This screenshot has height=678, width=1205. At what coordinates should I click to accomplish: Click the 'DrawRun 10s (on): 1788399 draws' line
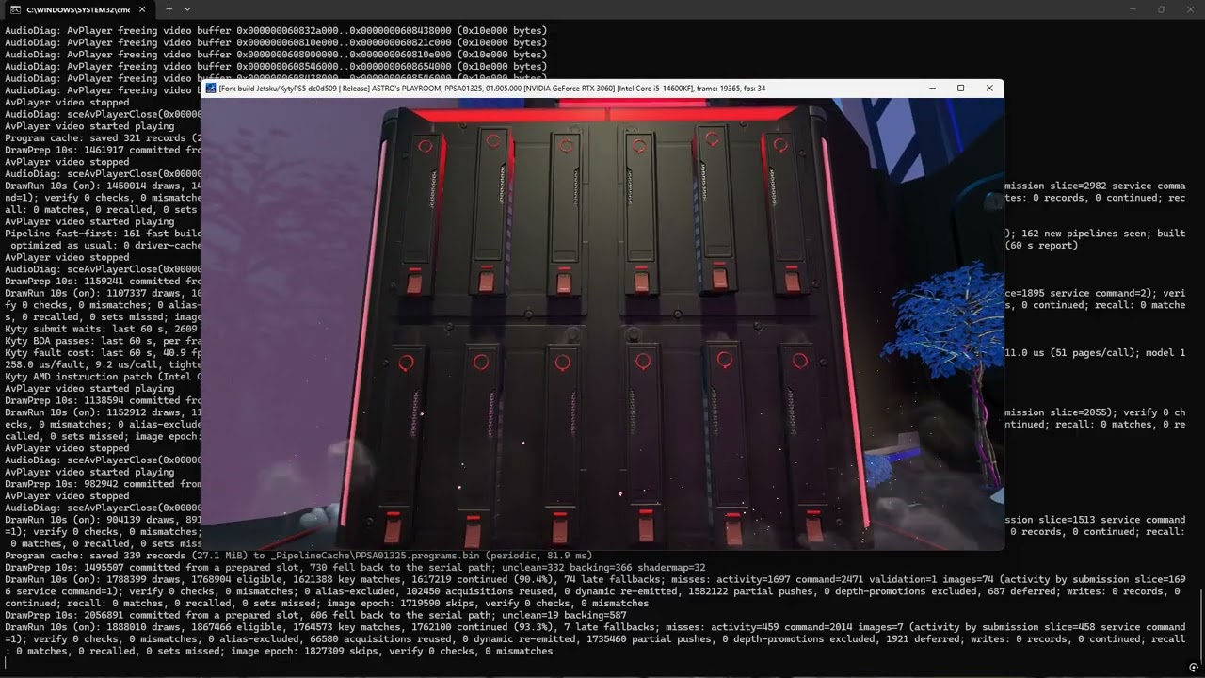click(595, 591)
